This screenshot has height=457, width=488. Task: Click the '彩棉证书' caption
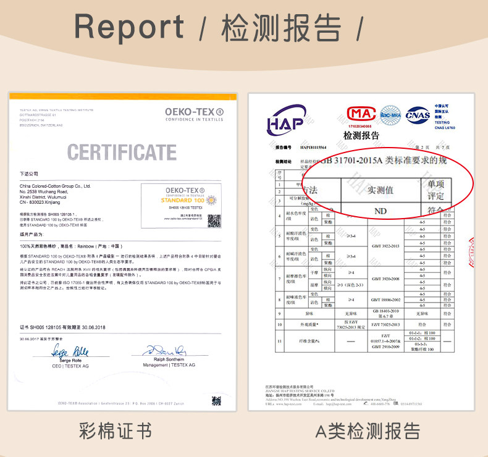pyautogui.click(x=116, y=431)
